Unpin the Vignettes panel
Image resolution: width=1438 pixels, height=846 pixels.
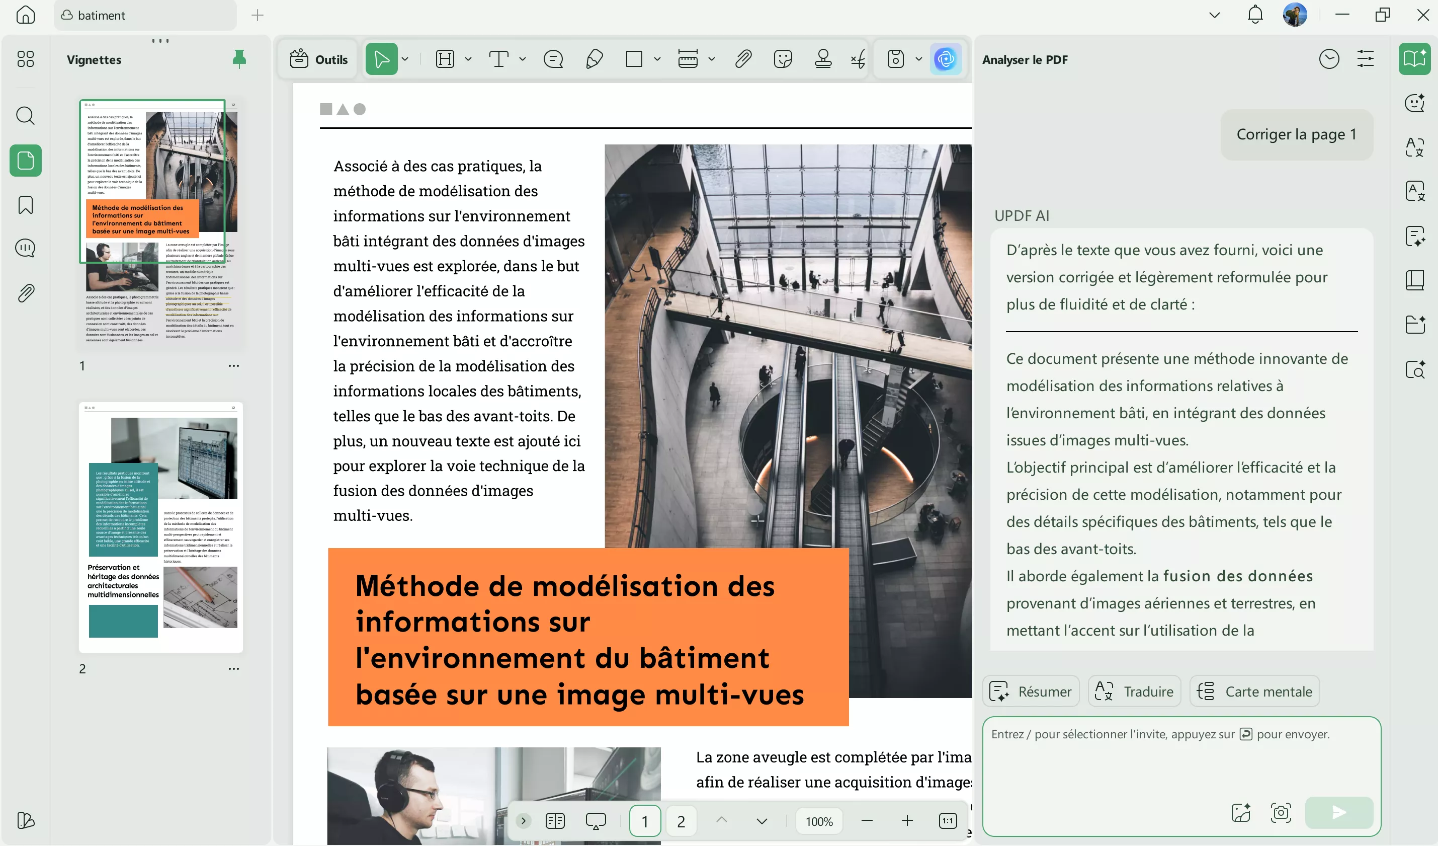pyautogui.click(x=239, y=59)
